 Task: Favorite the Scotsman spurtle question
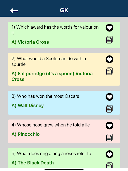[109, 59]
